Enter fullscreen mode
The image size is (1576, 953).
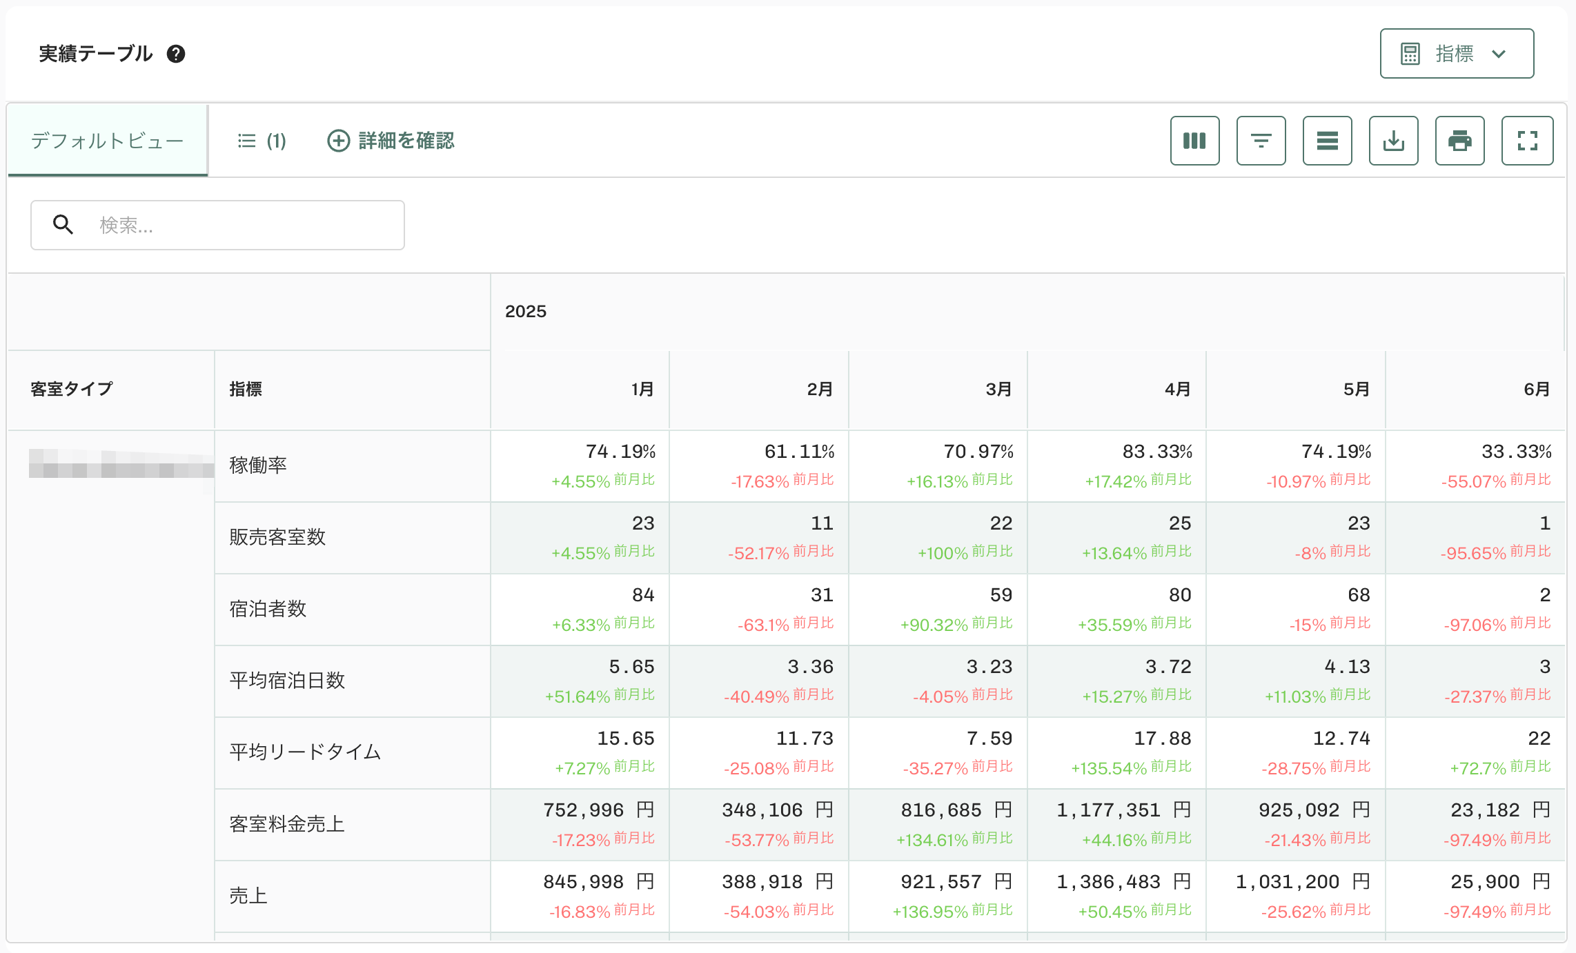(1527, 141)
